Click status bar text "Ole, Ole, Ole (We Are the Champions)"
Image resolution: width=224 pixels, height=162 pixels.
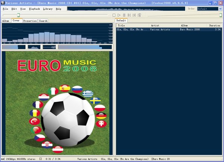tap(125, 159)
